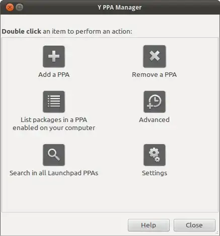Image resolution: width=220 pixels, height=236 pixels.
Task: Select the Advanced clock icon
Action: pyautogui.click(x=155, y=102)
